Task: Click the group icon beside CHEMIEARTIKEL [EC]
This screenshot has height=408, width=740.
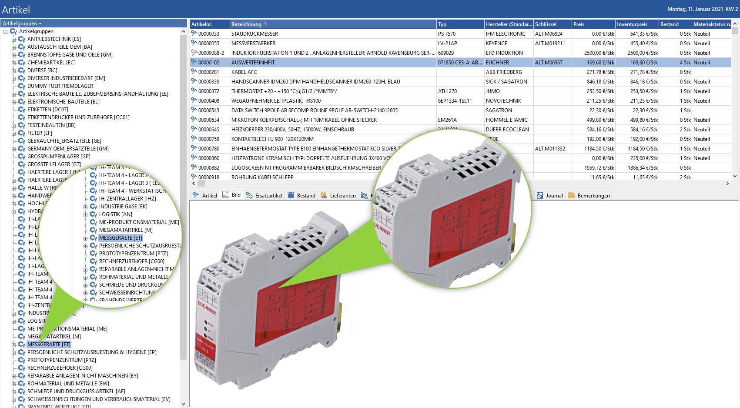Action: pos(21,63)
